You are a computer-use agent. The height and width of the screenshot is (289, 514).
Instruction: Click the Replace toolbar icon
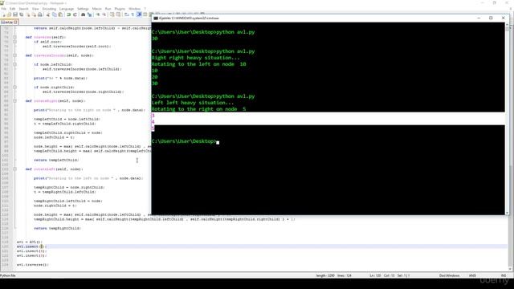coord(89,14)
